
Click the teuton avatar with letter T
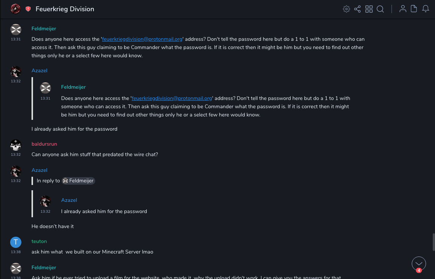coord(16,242)
